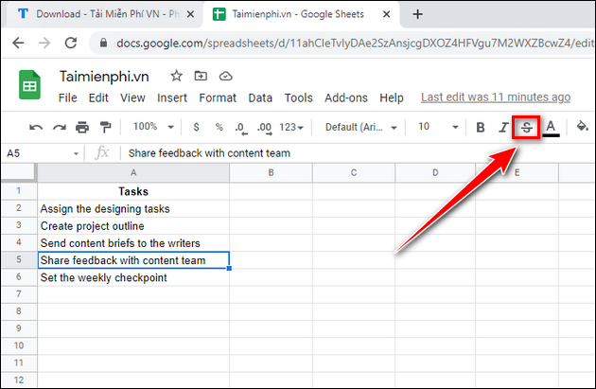Image resolution: width=596 pixels, height=389 pixels.
Task: Go back in browser history
Action: tap(18, 43)
